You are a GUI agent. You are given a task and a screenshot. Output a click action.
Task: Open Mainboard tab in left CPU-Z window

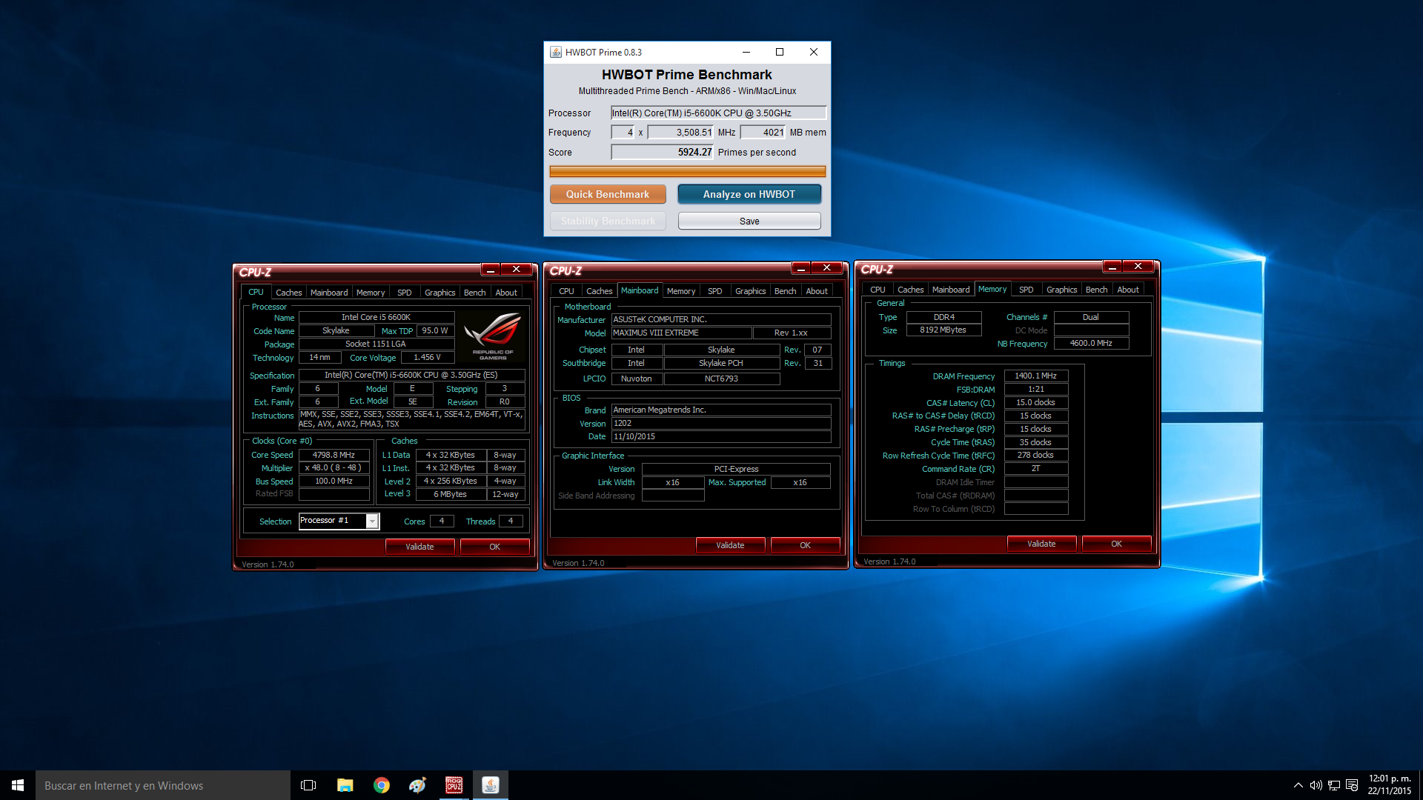click(x=329, y=293)
